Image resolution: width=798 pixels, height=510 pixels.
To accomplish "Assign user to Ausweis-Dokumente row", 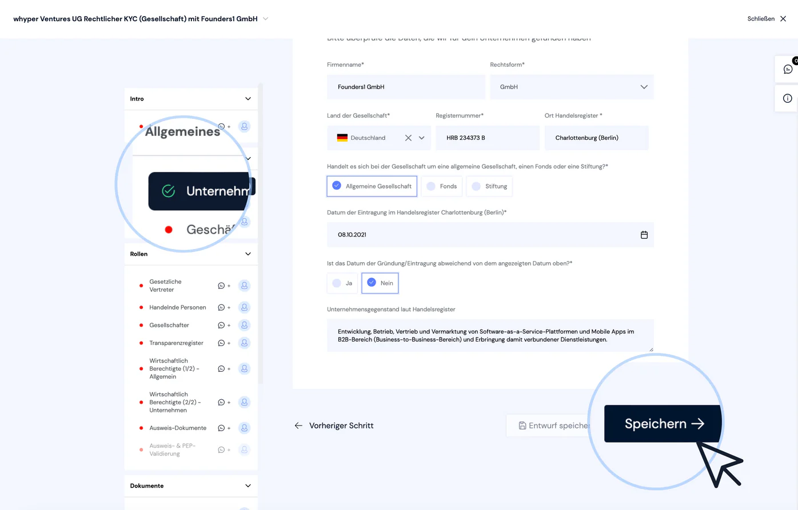I will pos(244,428).
